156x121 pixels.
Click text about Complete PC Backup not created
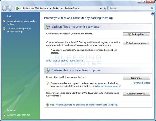84,51
